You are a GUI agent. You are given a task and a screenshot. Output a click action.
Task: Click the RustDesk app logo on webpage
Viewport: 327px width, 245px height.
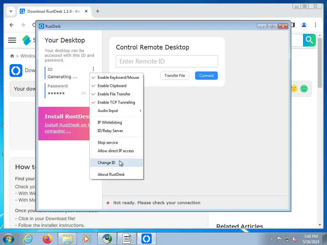click(16, 71)
